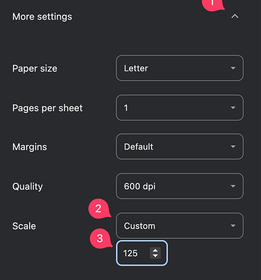Viewport: 261px width, 280px height.
Task: Collapse More settings with the chevron icon
Action: click(235, 16)
